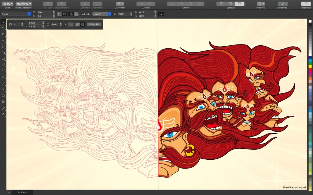Select the Crop tool
The width and height of the screenshot is (313, 195).
coord(3,34)
